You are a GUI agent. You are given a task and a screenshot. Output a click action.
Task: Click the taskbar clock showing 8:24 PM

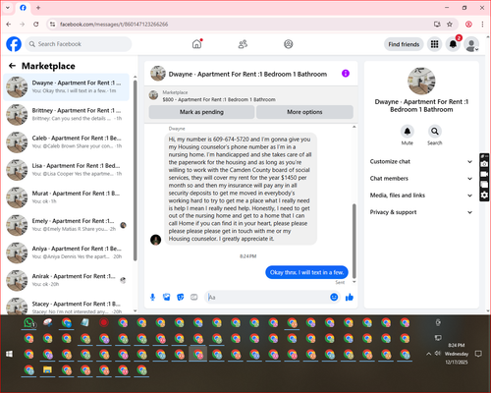(x=457, y=345)
